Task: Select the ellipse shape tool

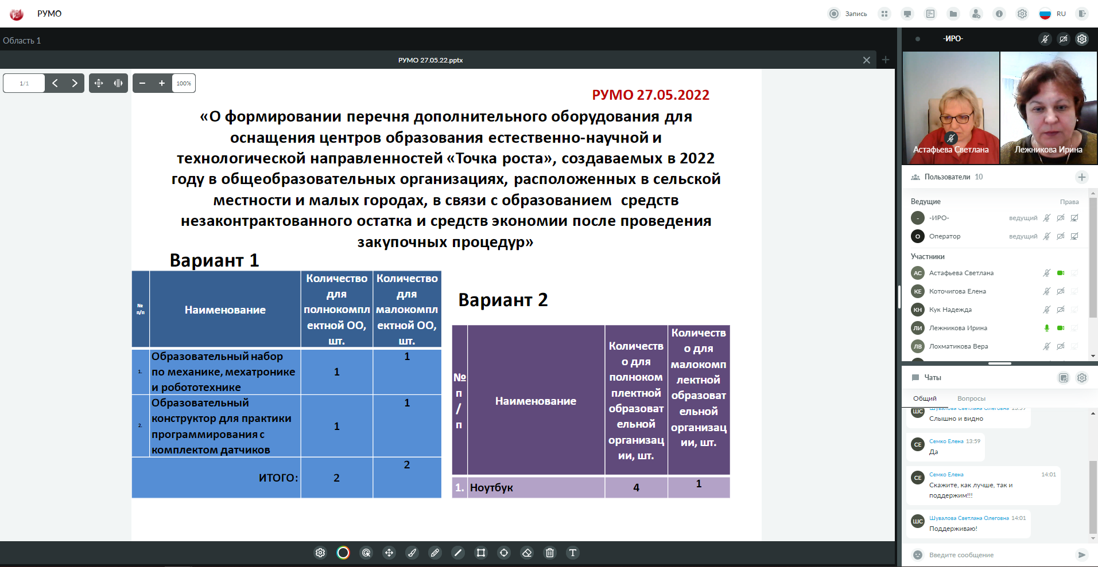Action: coord(504,553)
